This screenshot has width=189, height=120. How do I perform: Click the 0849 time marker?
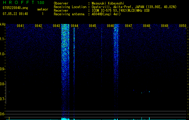(x=165, y=26)
